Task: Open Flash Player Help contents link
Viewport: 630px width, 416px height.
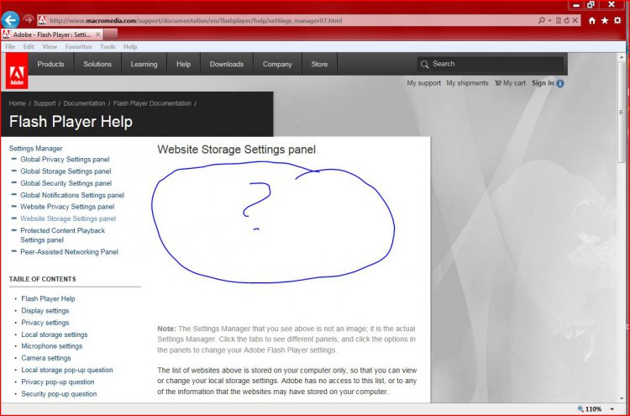Action: coord(48,298)
